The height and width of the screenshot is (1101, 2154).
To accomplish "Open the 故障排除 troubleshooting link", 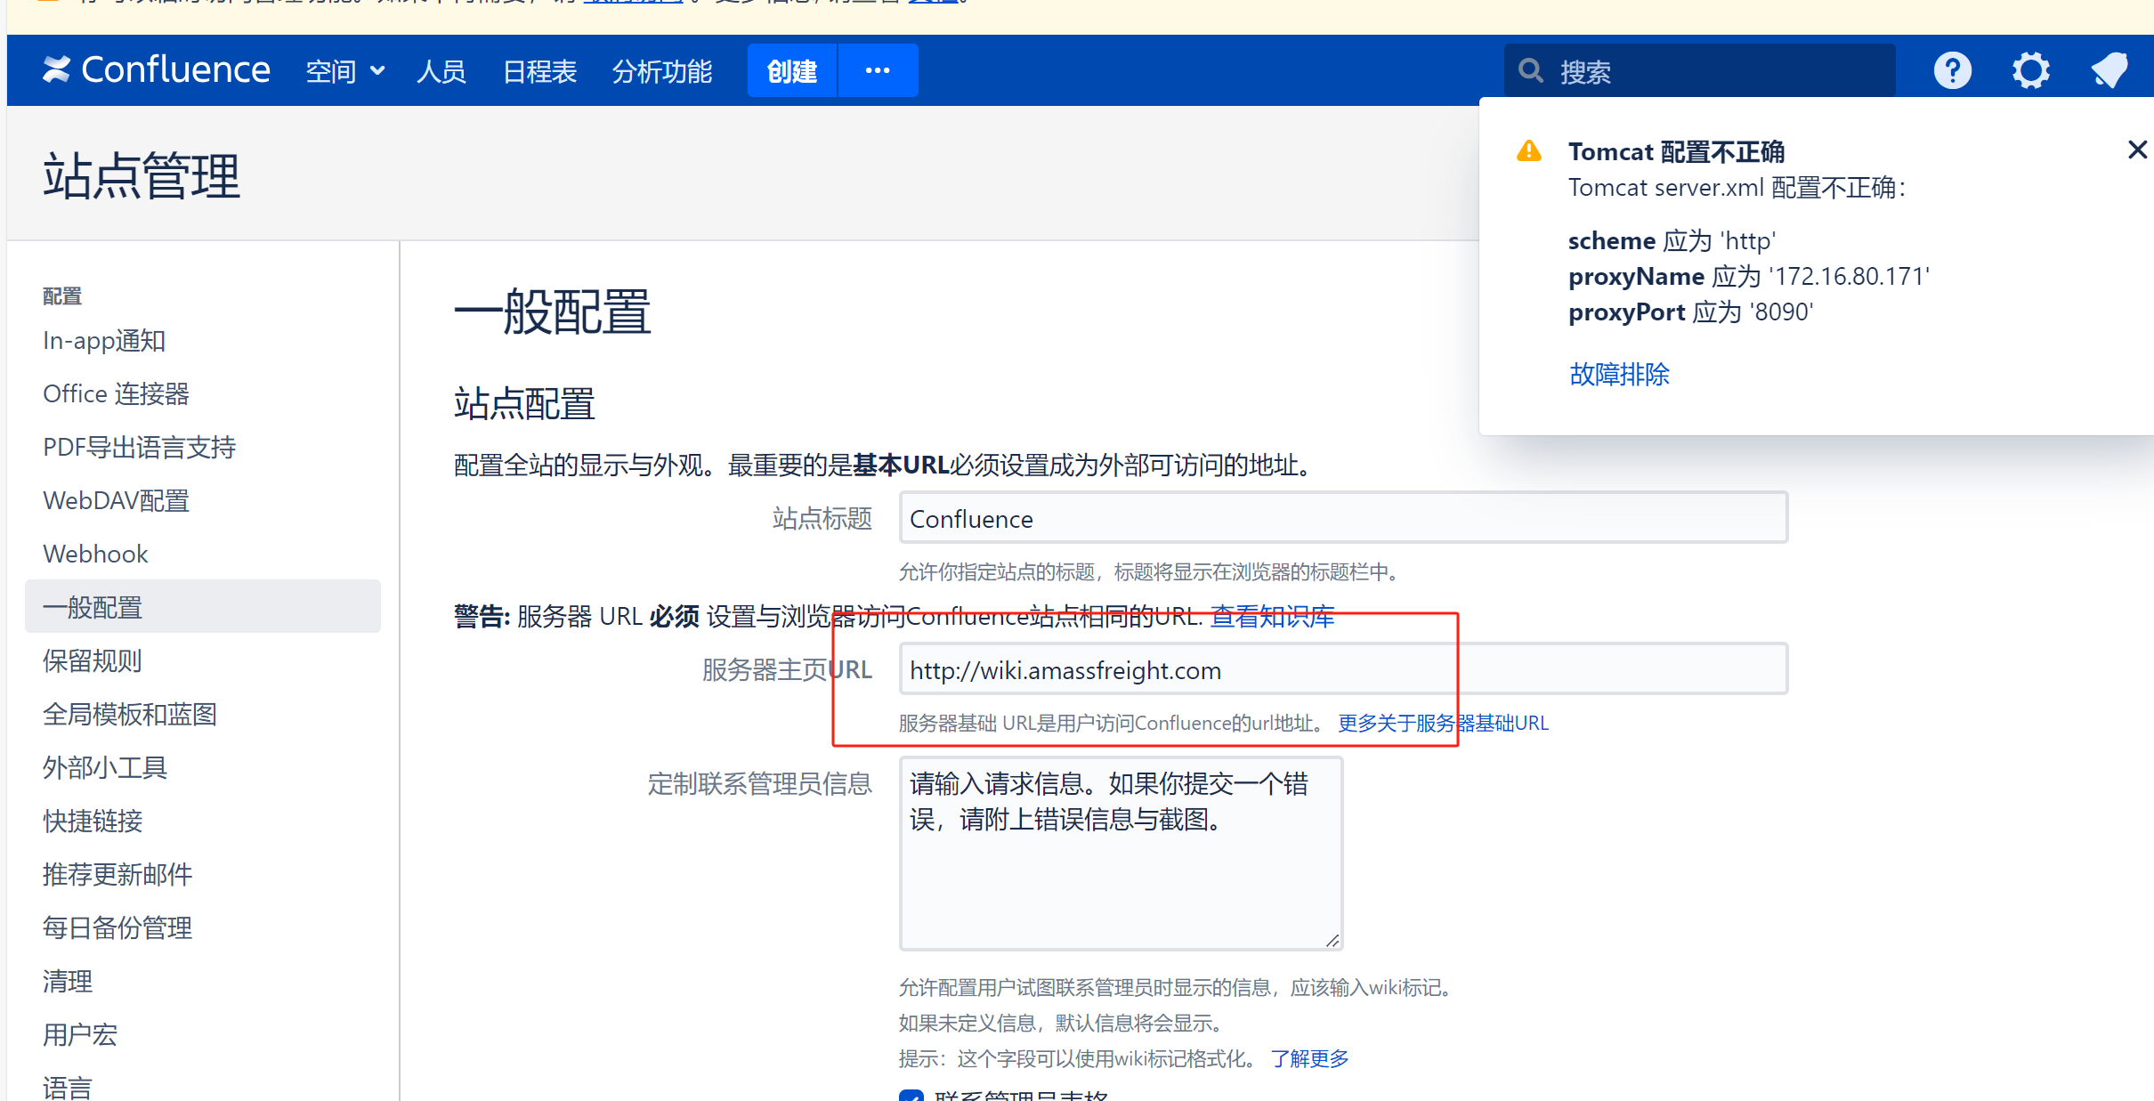I will click(x=1619, y=374).
